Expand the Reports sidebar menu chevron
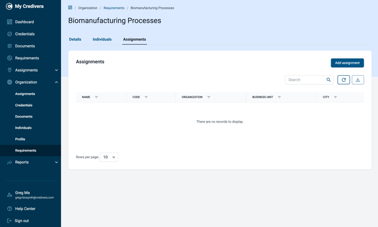This screenshot has height=227, width=378. (x=56, y=163)
